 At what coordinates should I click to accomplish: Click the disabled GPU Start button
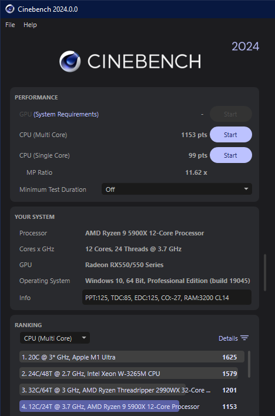tap(231, 114)
